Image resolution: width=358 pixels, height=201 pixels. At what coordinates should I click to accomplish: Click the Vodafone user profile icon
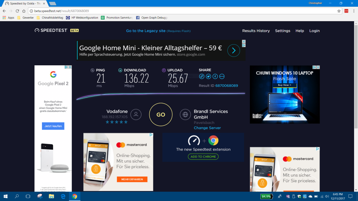(136, 114)
